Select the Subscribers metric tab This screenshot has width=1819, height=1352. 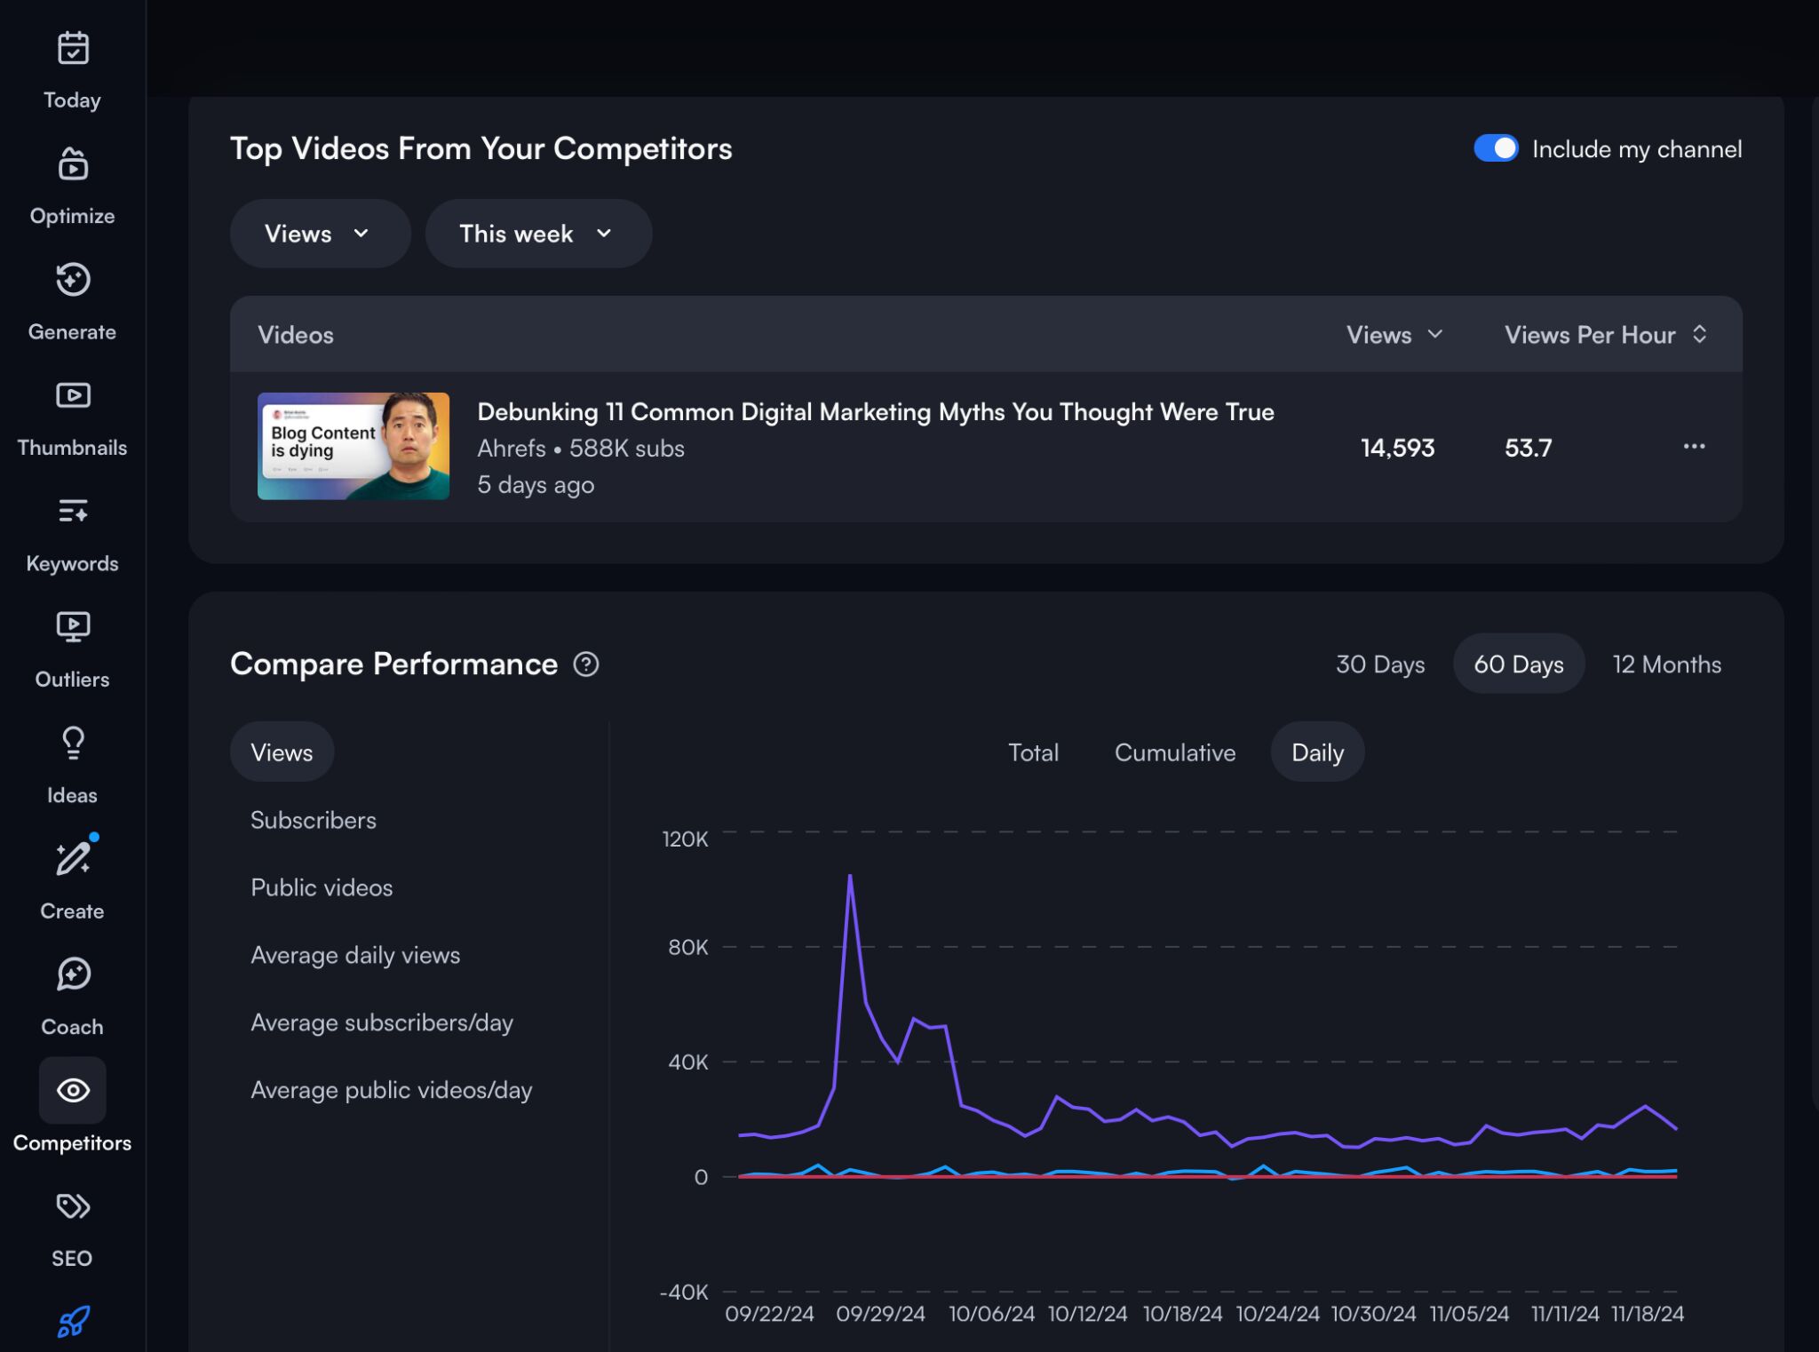click(314, 820)
